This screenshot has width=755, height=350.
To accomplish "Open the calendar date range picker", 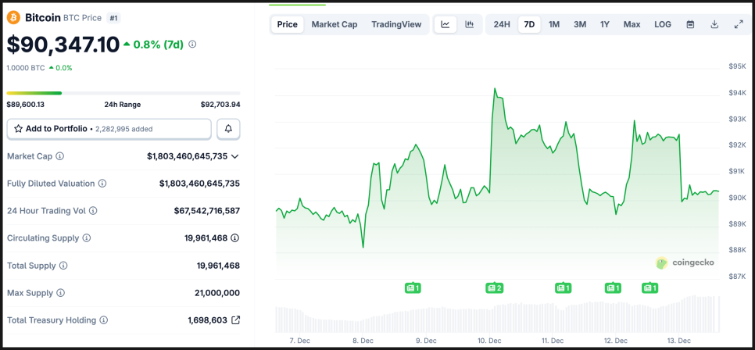I will pyautogui.click(x=690, y=24).
